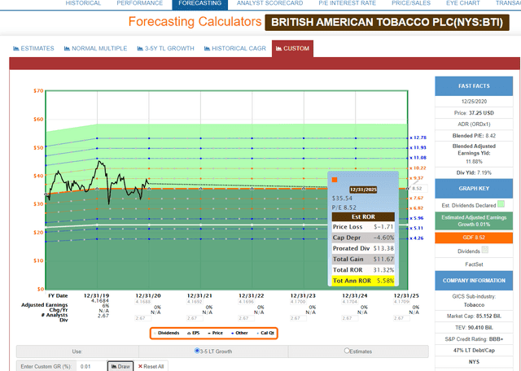The height and width of the screenshot is (371, 521).
Task: Toggle the Dividends checkbox in Graph Key
Action: 485,250
